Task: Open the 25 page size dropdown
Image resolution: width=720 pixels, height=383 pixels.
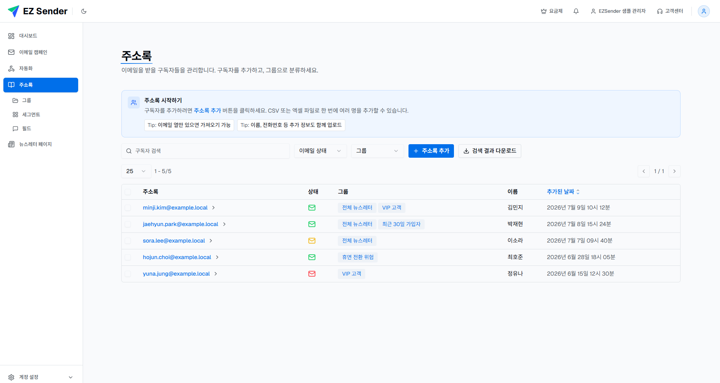Action: pos(136,171)
